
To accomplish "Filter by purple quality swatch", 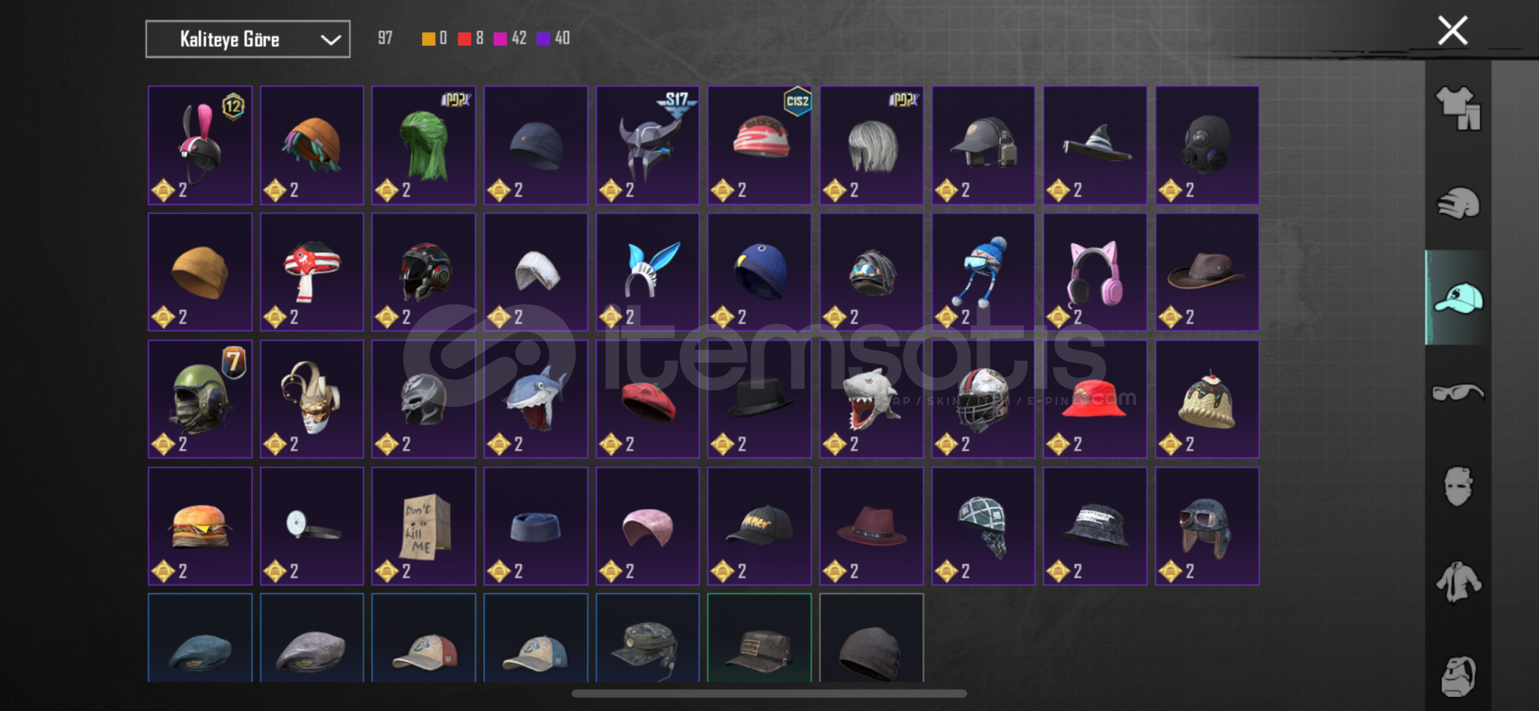I will 543,39.
